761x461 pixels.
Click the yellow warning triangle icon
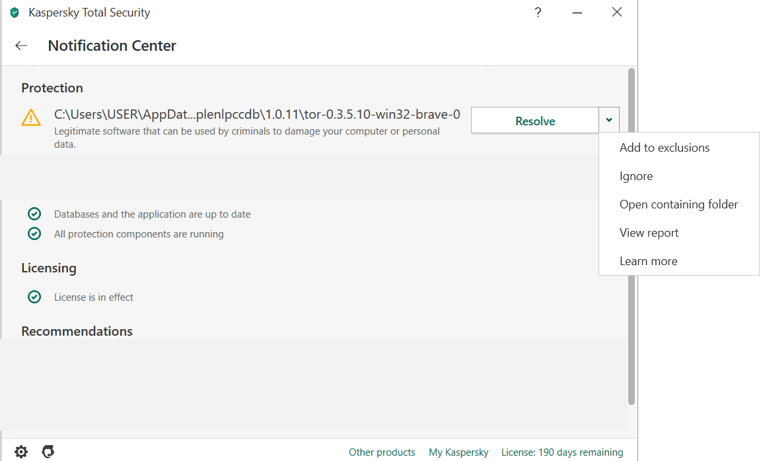(x=31, y=118)
